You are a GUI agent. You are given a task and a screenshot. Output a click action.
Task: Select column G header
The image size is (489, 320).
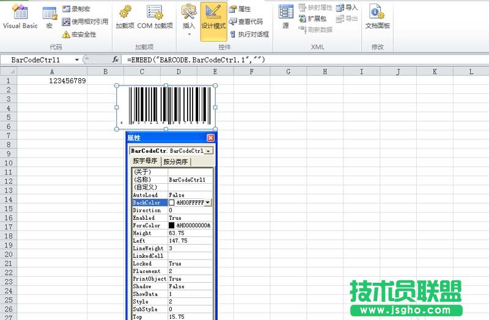[288, 71]
